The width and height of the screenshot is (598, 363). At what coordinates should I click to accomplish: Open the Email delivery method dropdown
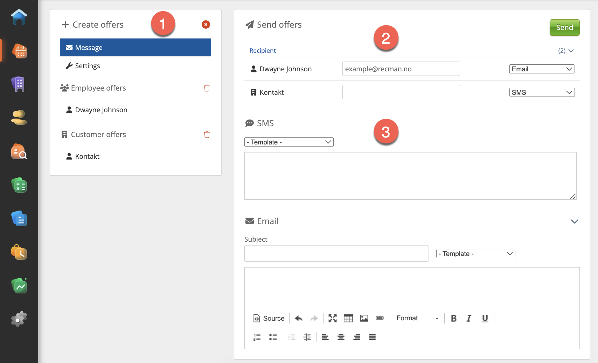click(542, 69)
